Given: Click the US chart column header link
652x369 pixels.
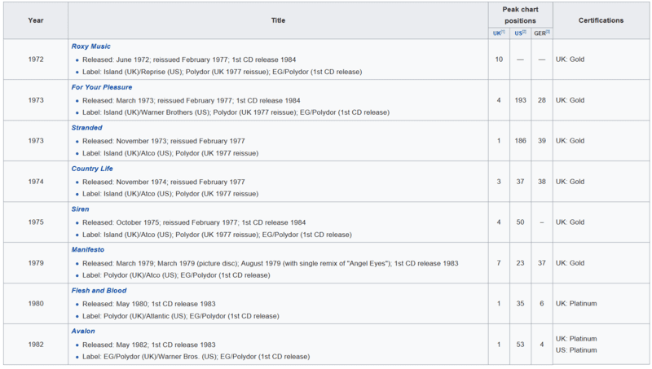Looking at the screenshot, I should point(518,33).
